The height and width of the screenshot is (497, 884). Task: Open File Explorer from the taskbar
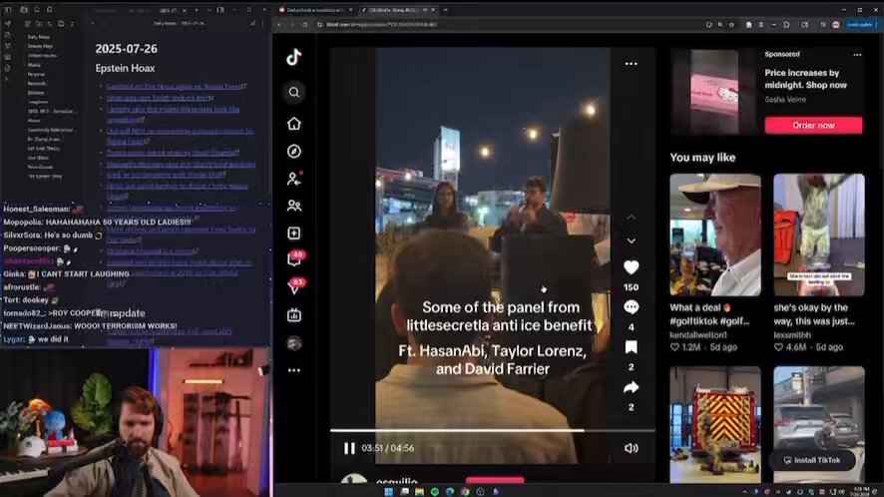(419, 492)
